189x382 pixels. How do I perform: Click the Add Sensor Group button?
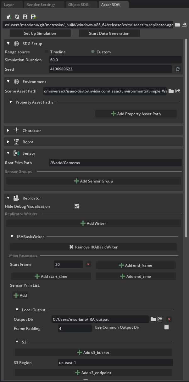coord(93,181)
